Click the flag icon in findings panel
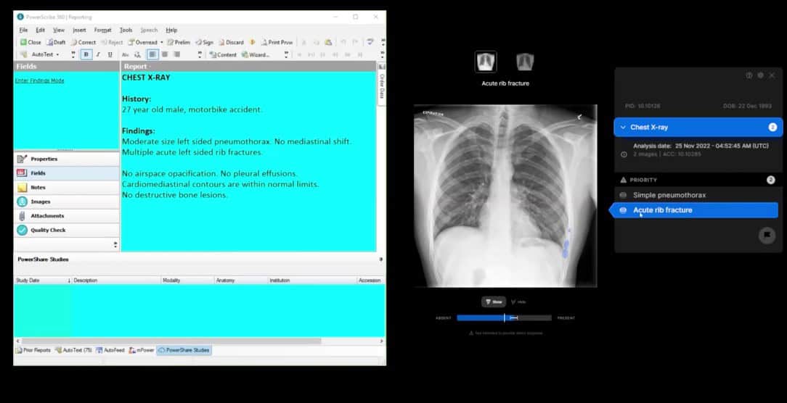Viewport: 787px width, 403px height. coord(767,236)
